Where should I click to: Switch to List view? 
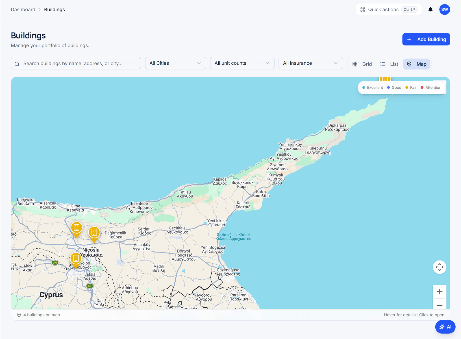(389, 64)
